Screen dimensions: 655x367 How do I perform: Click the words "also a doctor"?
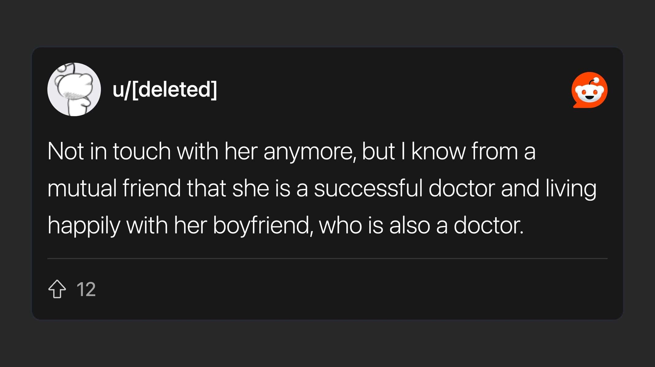[x=456, y=225]
